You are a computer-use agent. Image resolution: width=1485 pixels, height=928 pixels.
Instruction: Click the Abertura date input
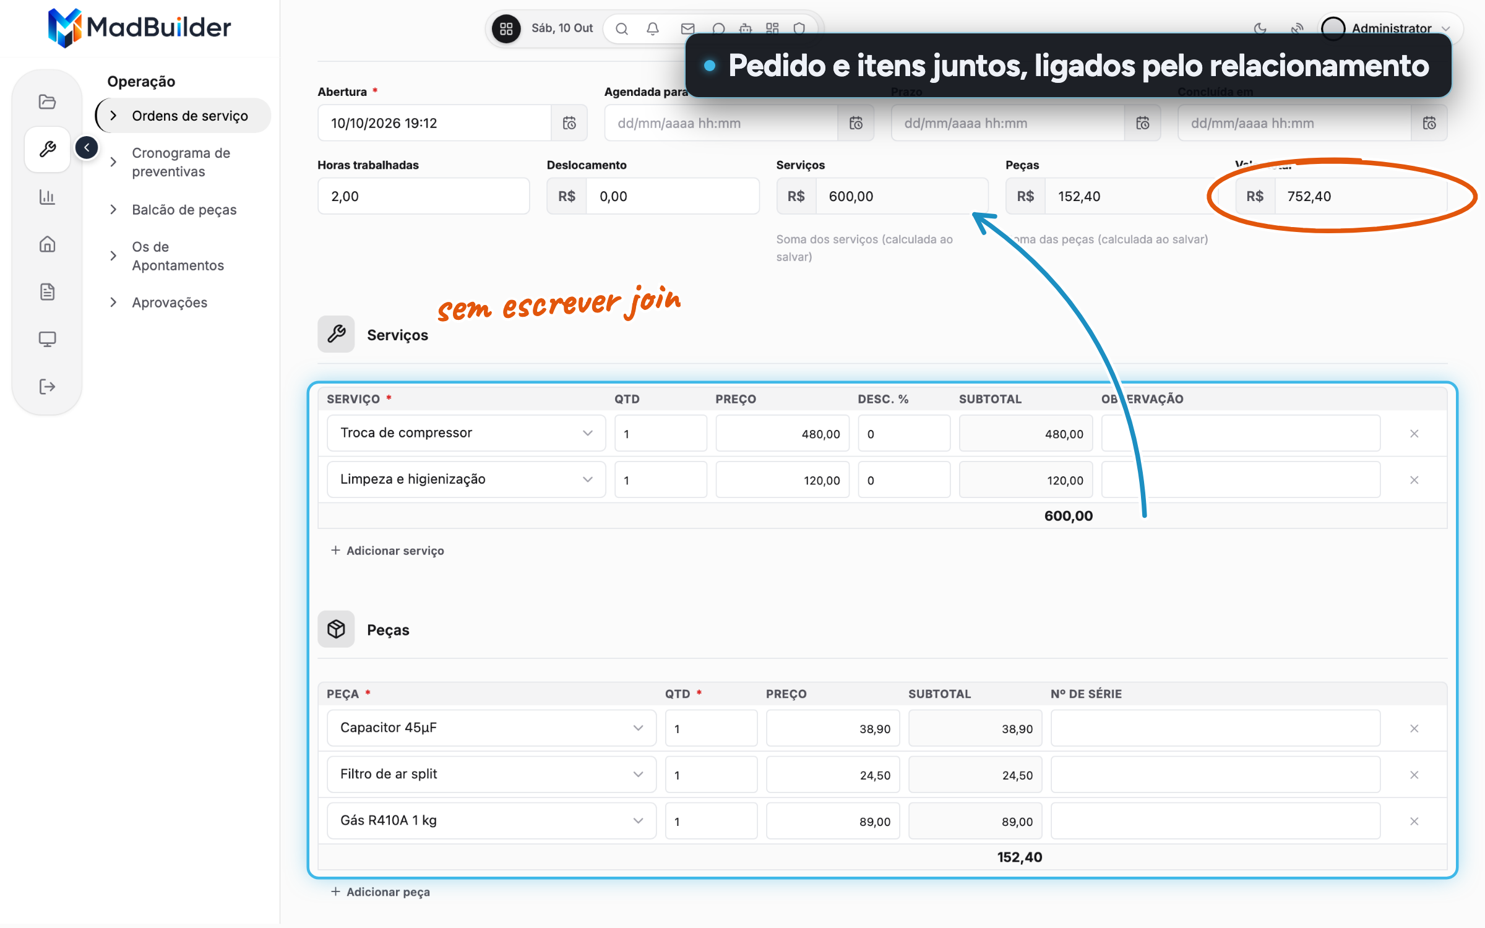point(434,123)
